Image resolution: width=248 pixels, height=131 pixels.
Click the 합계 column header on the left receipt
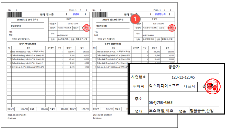(82, 48)
